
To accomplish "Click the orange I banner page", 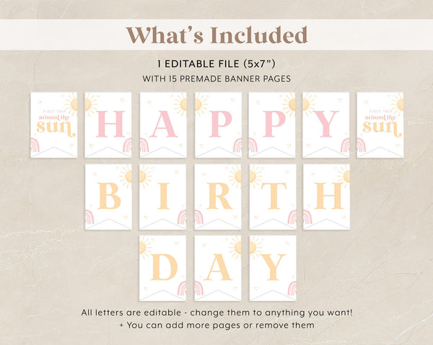I will pyautogui.click(x=163, y=197).
